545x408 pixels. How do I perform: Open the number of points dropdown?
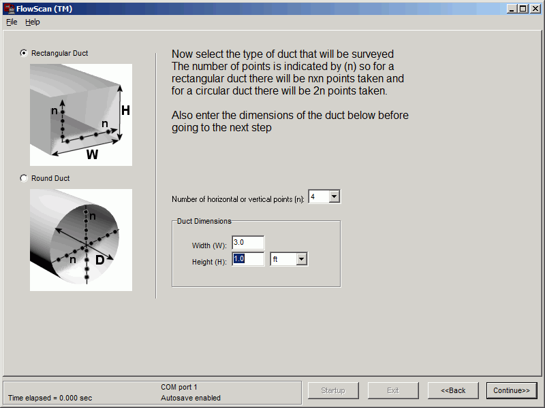(x=334, y=197)
